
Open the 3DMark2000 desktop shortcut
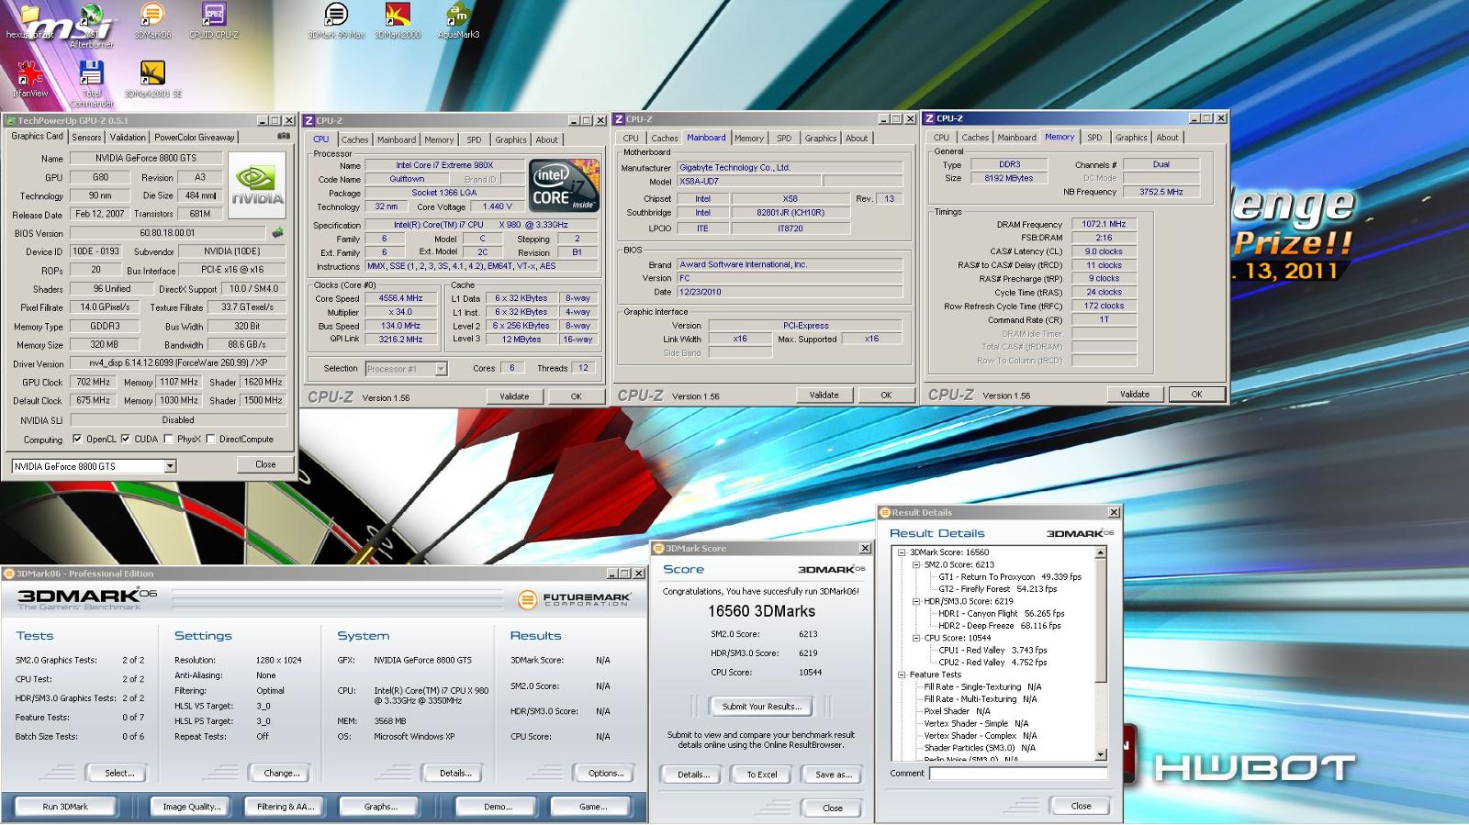398,20
